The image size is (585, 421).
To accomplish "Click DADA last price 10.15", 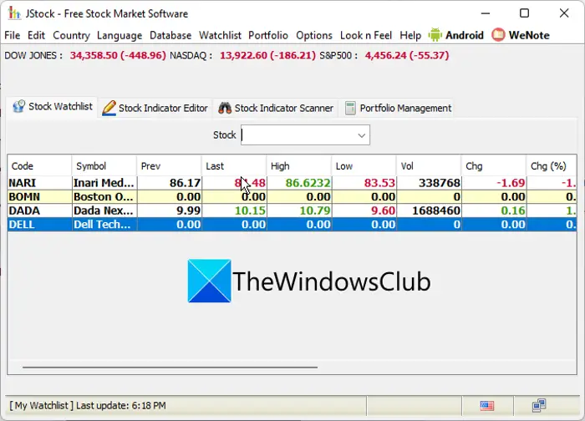I will [234, 210].
